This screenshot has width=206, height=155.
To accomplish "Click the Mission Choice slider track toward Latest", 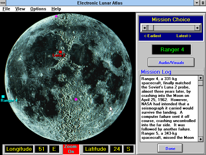I will point(174,28).
